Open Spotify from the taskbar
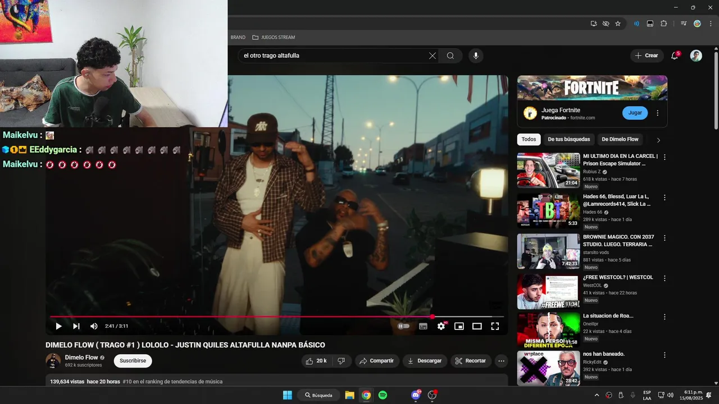The height and width of the screenshot is (404, 719). coord(383,395)
